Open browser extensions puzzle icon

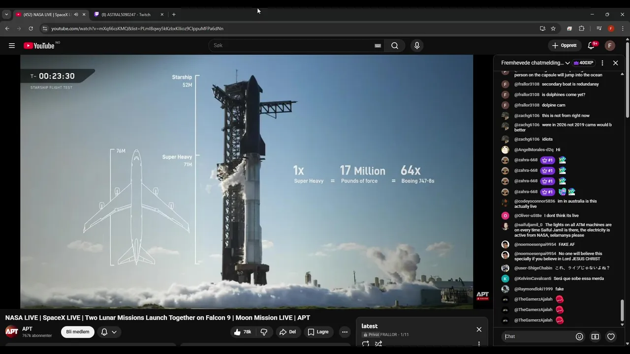click(581, 29)
